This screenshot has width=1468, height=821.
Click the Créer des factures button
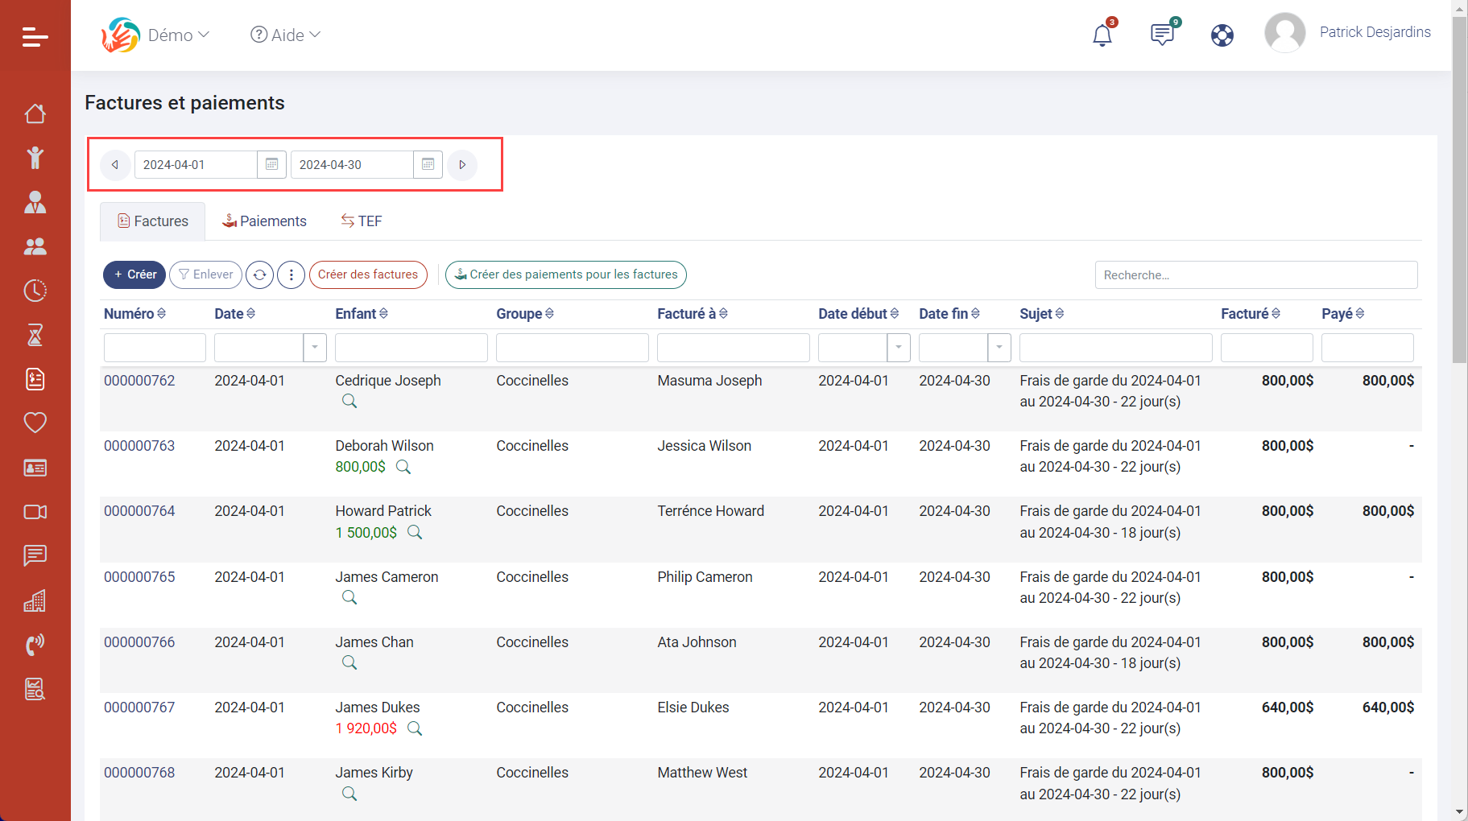point(368,274)
